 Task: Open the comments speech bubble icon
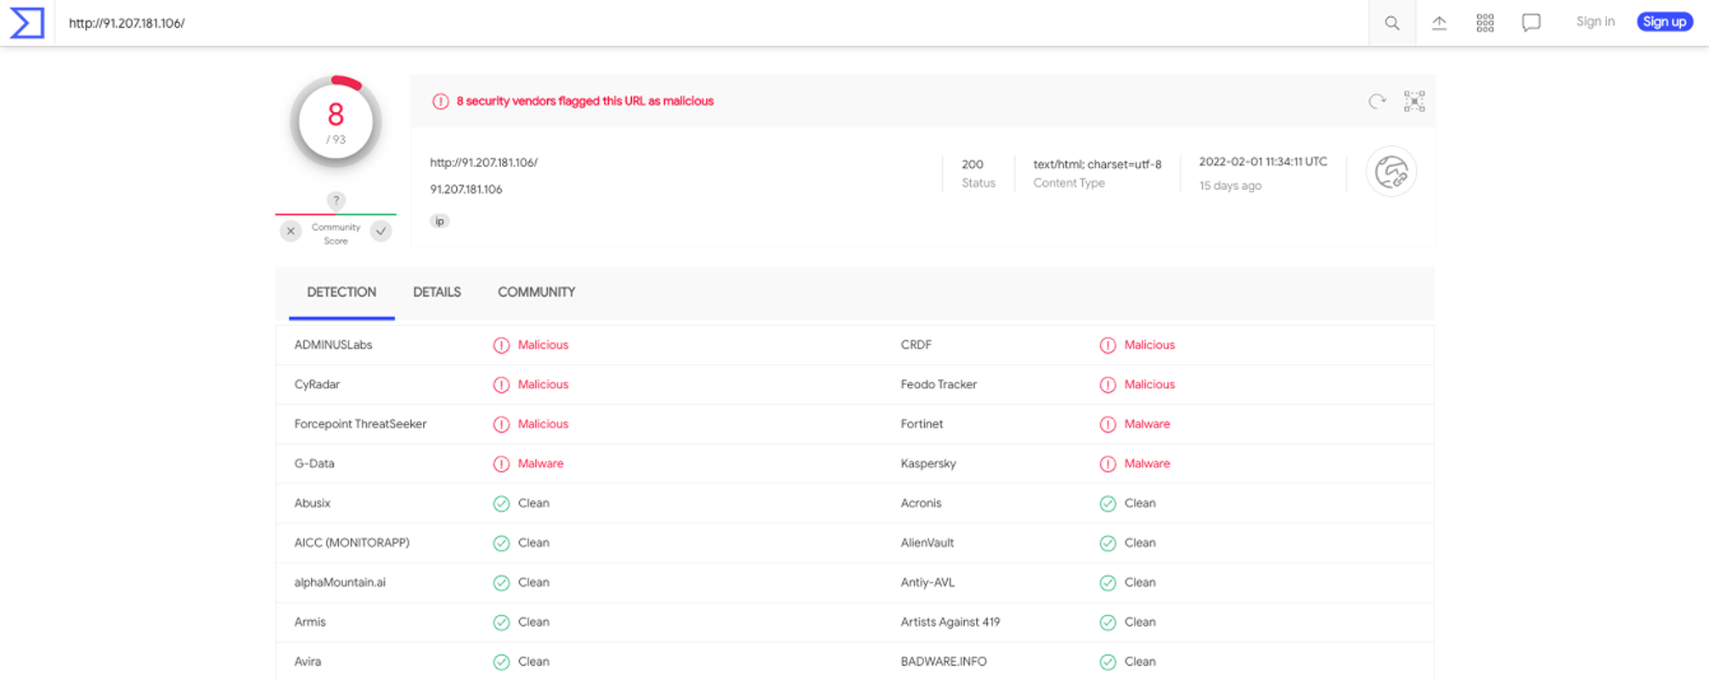(x=1531, y=23)
